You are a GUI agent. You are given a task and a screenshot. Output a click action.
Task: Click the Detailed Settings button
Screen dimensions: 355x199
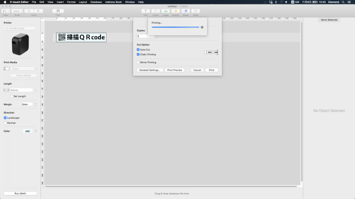150,70
